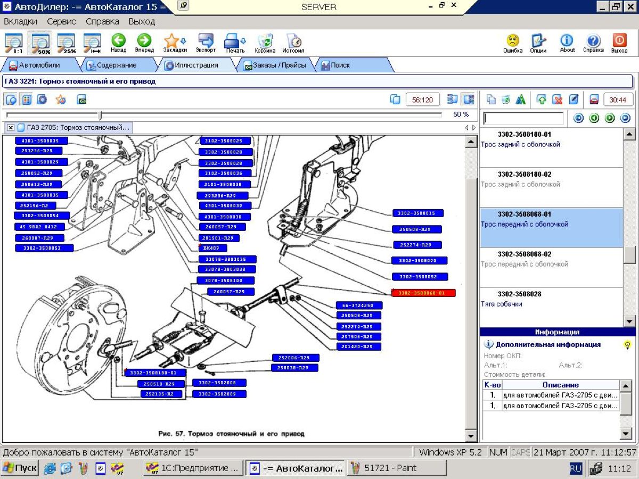This screenshot has width=639, height=479.
Task: Fit illustration to width
Action: 93,43
